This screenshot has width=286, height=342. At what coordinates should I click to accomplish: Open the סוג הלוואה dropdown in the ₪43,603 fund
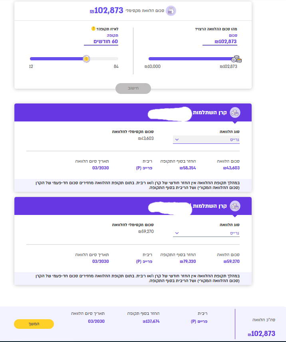[206, 139]
